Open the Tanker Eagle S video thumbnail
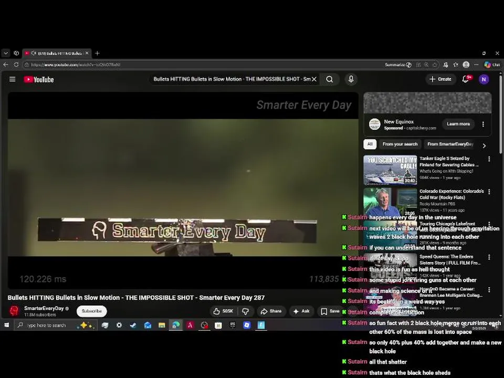 [390, 170]
